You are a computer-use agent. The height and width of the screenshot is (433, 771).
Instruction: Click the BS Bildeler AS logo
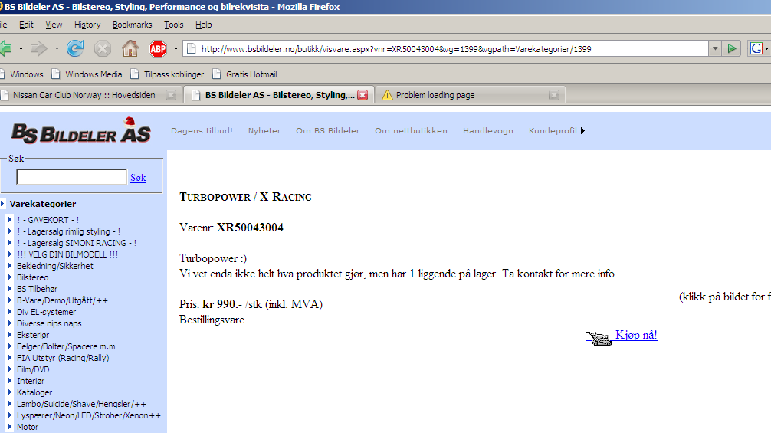pos(81,131)
